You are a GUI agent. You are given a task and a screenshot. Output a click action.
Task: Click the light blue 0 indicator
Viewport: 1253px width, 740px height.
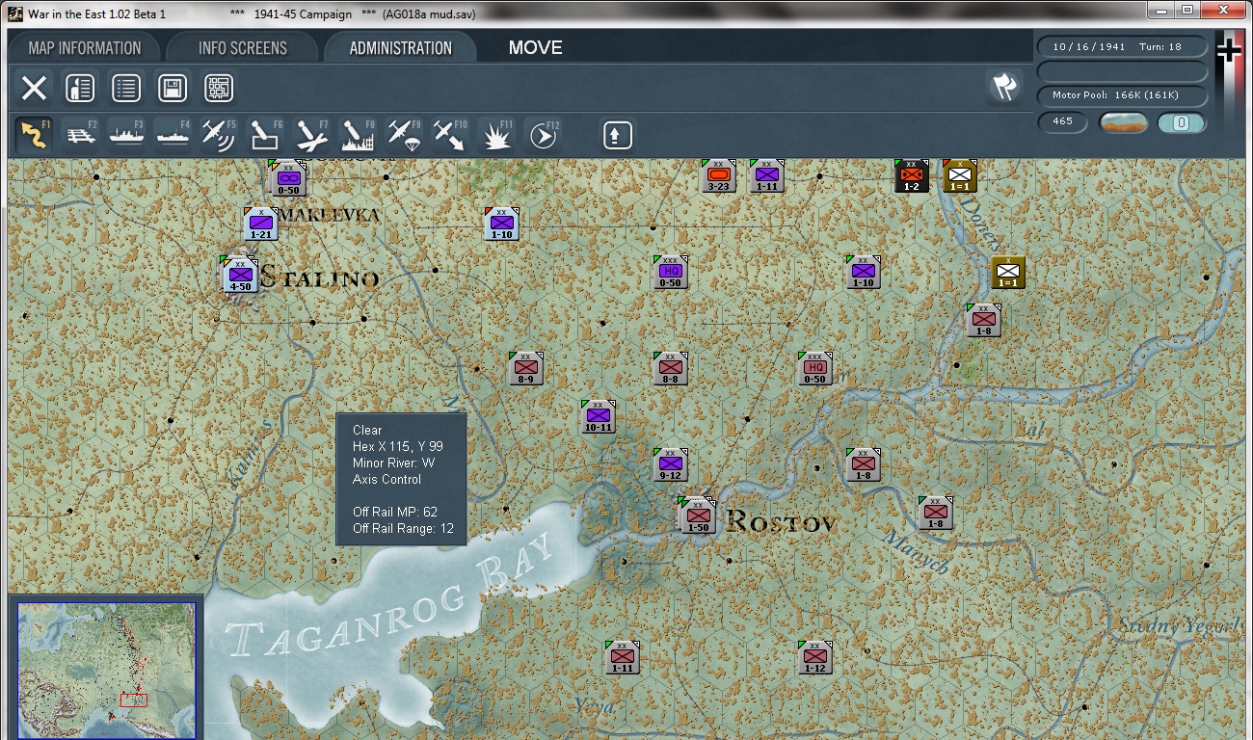(x=1182, y=122)
